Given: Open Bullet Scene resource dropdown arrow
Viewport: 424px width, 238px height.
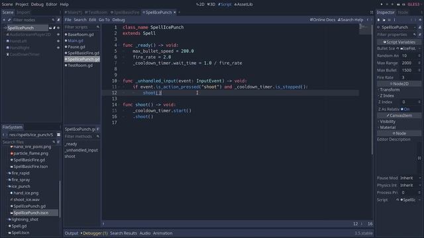Looking at the screenshot, I should click(419, 48).
